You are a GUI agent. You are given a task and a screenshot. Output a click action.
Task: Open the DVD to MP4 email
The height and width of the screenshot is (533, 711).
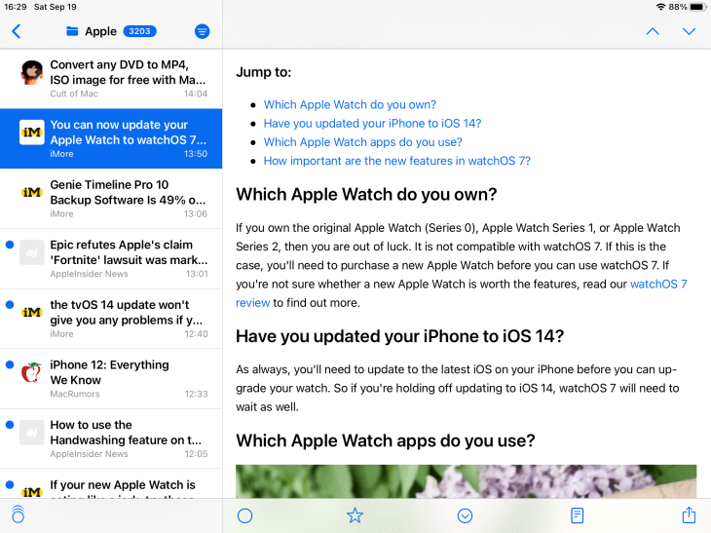(111, 79)
